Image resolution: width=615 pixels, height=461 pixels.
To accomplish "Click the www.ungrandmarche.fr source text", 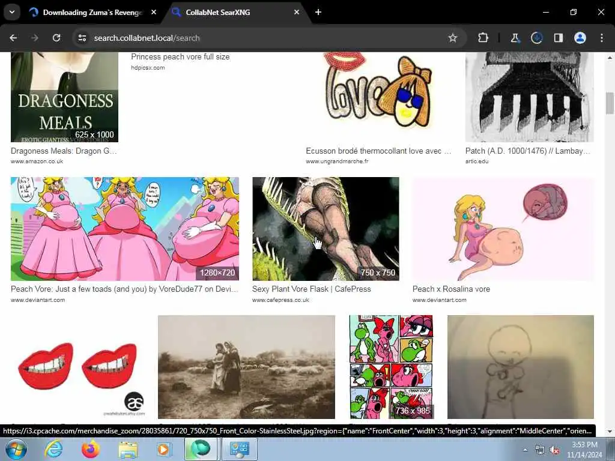I will click(337, 161).
